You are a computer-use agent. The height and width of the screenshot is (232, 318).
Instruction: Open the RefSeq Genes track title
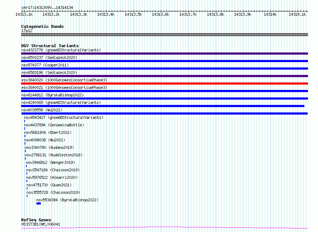(x=36, y=220)
